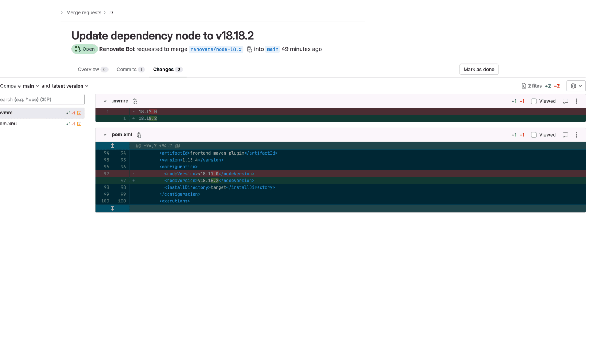Mark .nvmrc as Viewed
605x340 pixels.
[534, 101]
